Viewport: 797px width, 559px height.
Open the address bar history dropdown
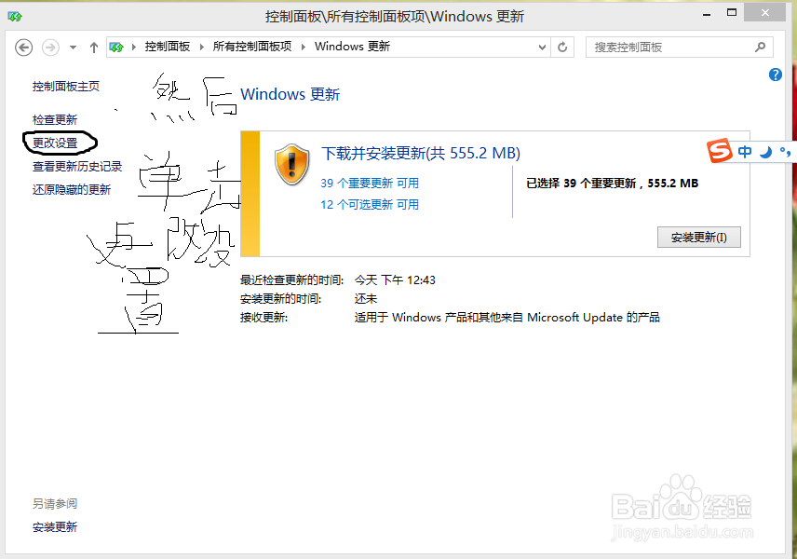point(542,48)
